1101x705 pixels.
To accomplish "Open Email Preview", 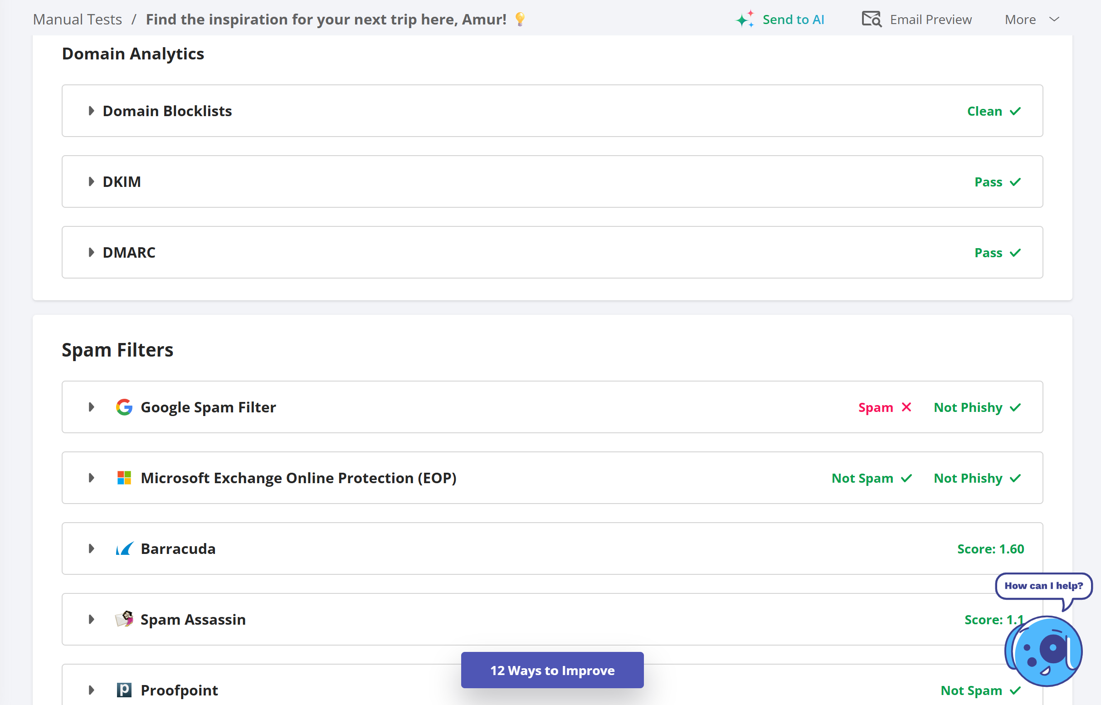I will click(x=930, y=19).
